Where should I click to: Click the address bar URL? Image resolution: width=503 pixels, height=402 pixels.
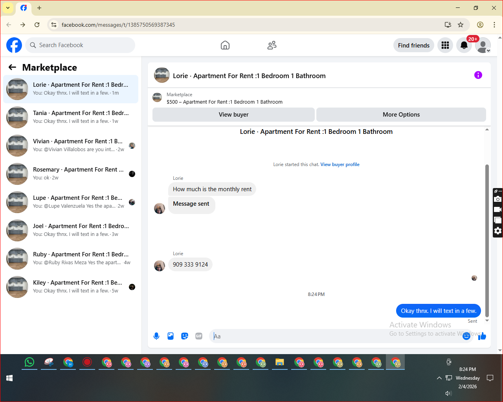click(x=118, y=25)
